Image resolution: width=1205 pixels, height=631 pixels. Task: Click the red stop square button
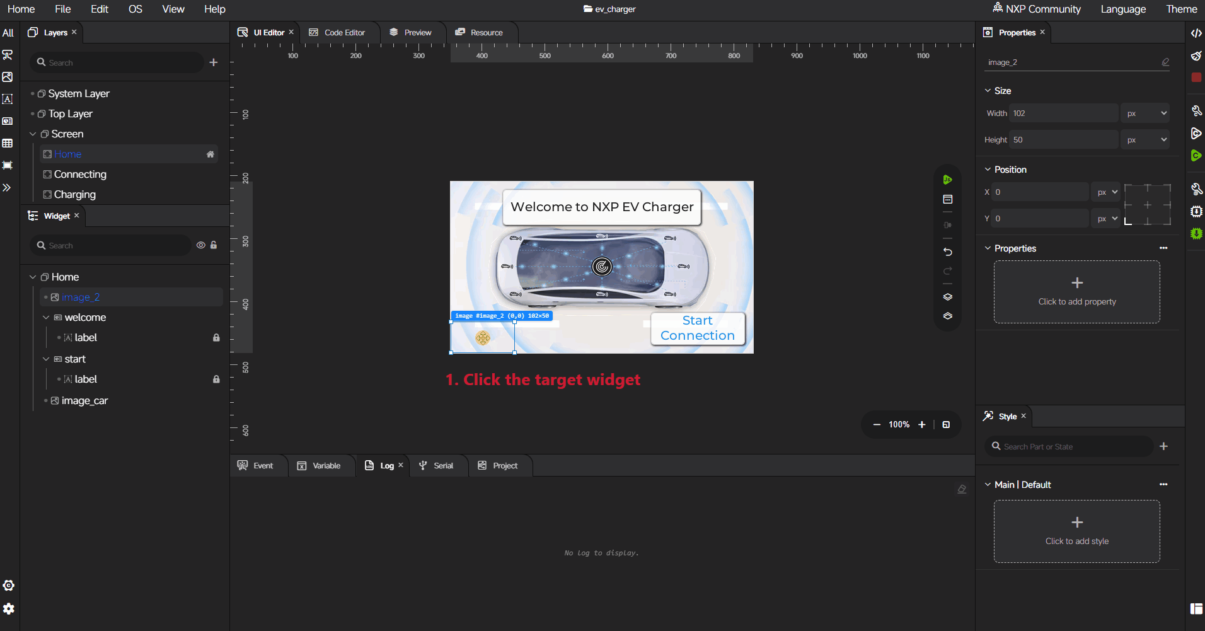(1196, 77)
